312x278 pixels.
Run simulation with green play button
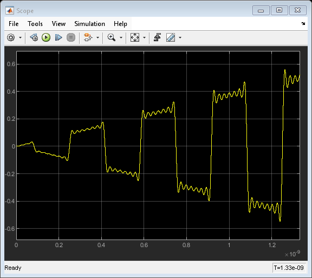(46, 37)
